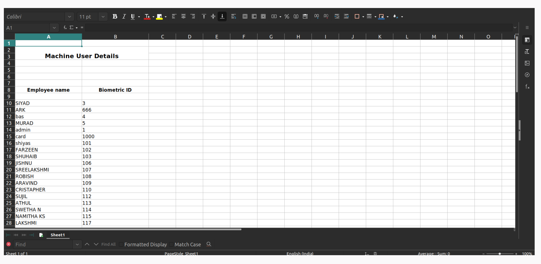Enable the Match Case checkbox

pyautogui.click(x=171, y=244)
